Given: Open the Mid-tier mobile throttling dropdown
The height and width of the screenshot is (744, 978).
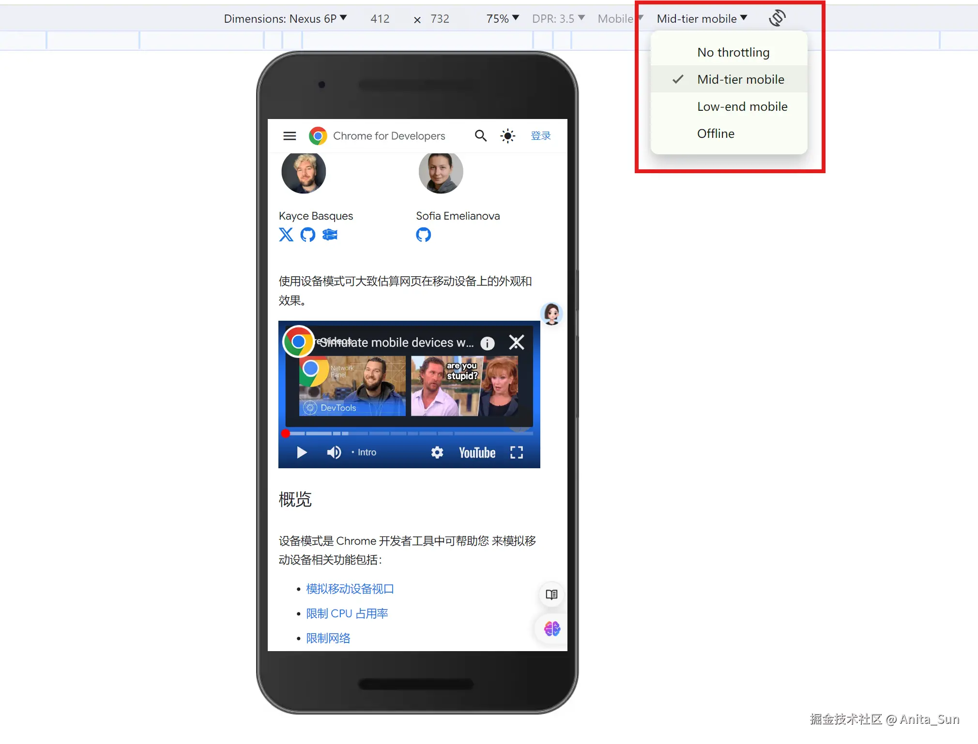Looking at the screenshot, I should coord(702,18).
